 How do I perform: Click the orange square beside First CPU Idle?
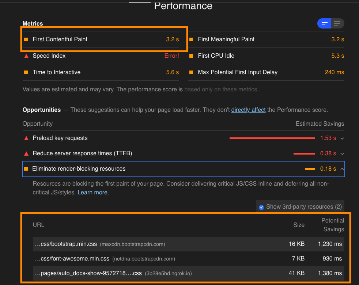click(191, 56)
